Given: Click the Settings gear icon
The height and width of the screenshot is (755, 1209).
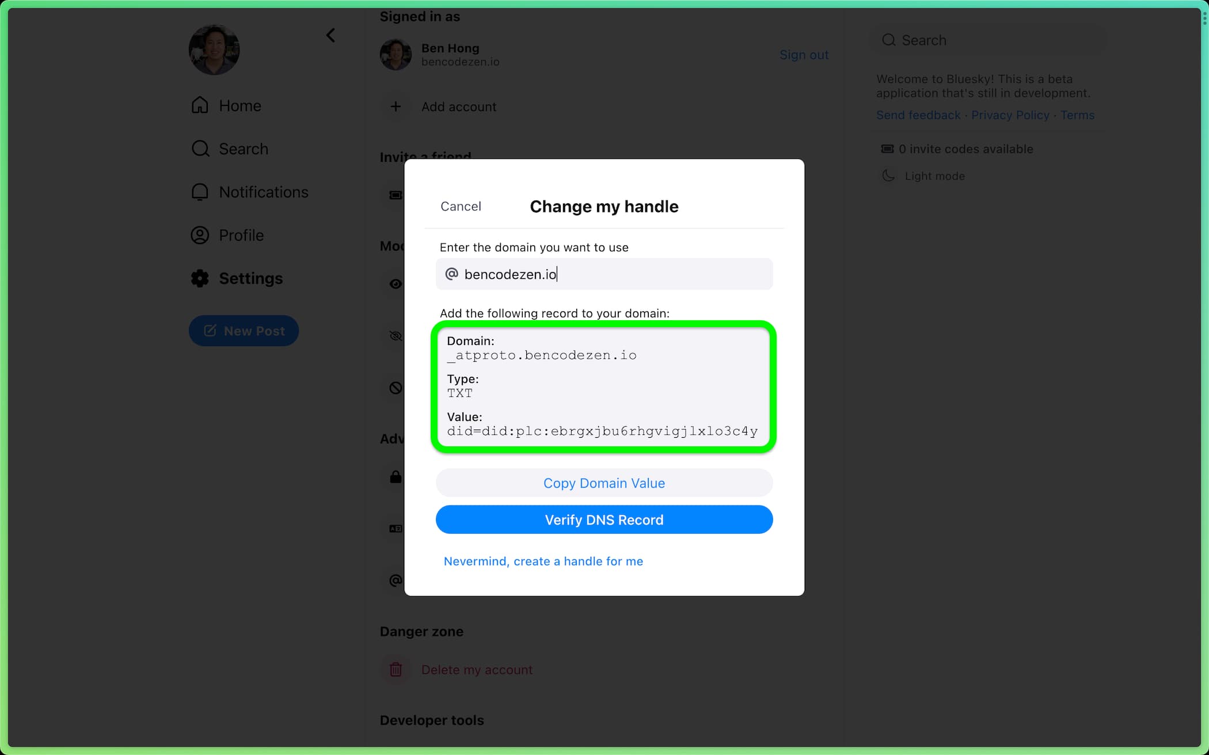Looking at the screenshot, I should pos(200,278).
